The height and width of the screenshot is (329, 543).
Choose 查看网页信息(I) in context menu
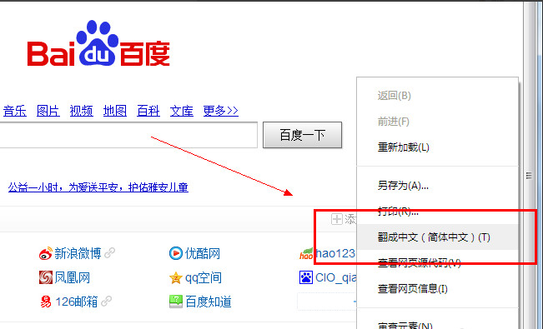[437, 289]
